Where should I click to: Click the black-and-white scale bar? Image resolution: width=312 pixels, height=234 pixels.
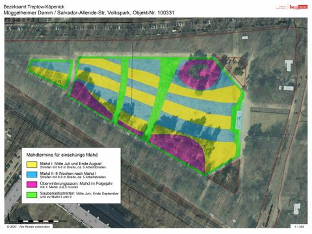[38, 221]
